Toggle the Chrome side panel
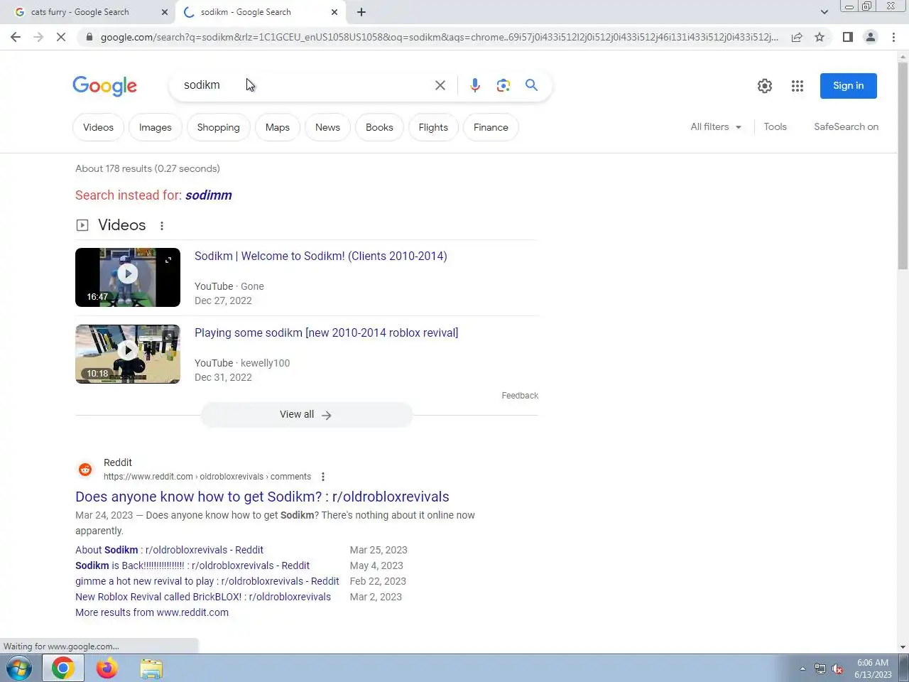Image resolution: width=909 pixels, height=682 pixels. click(847, 37)
